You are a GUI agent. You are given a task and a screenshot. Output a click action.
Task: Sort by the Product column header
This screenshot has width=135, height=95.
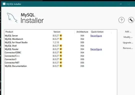pyautogui.click(x=9, y=32)
